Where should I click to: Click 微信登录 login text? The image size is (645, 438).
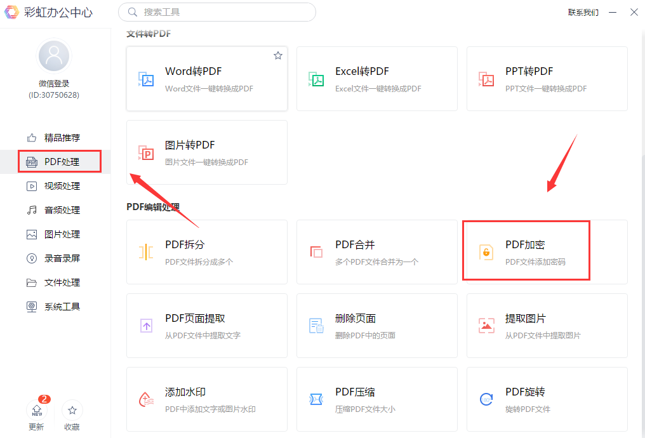coord(54,84)
